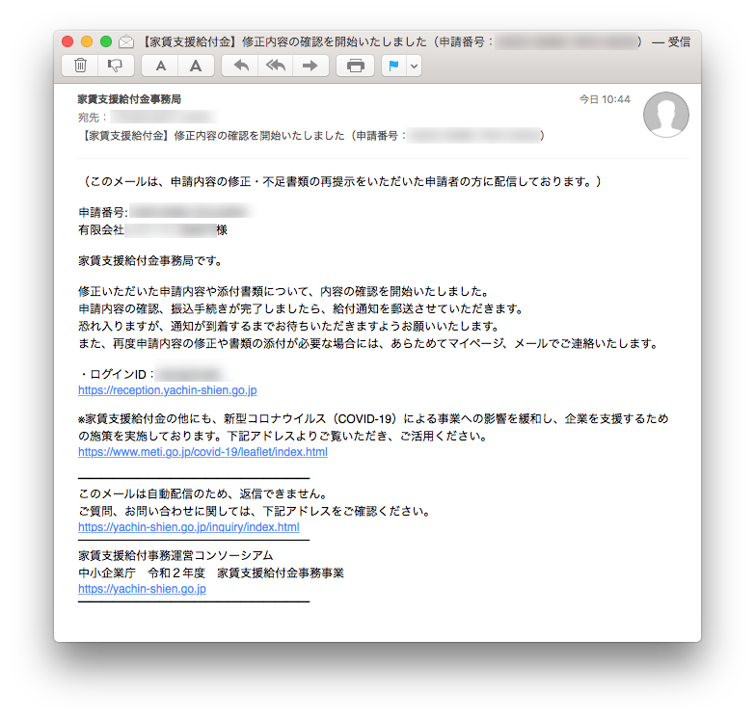Click sender name 家賃支援給付金事務局
This screenshot has width=755, height=719.
[129, 99]
